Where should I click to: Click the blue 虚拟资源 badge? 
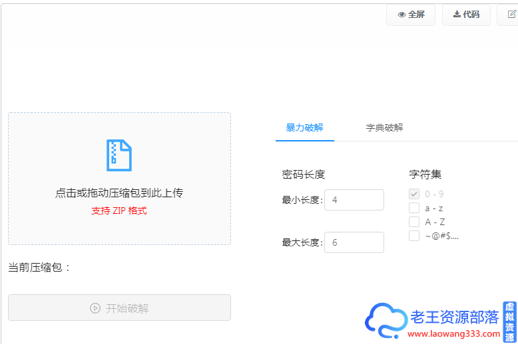tap(509, 321)
